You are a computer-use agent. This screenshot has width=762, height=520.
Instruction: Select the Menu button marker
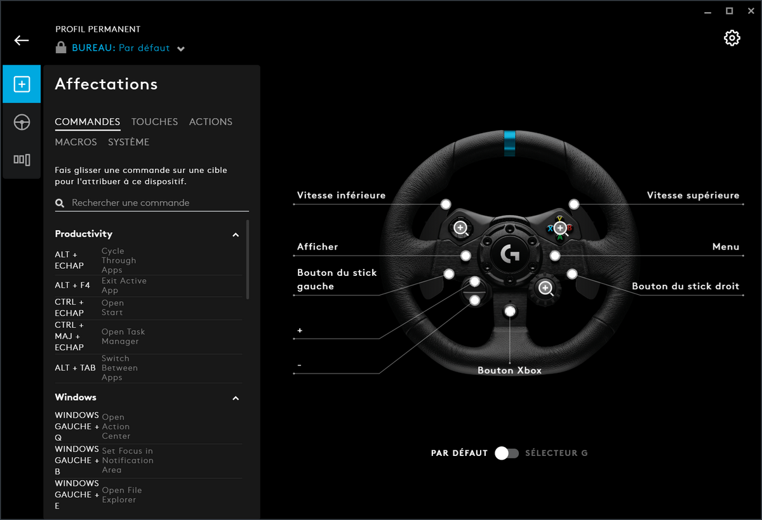pos(555,256)
